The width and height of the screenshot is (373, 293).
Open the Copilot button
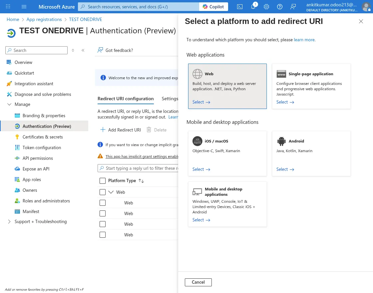(213, 7)
